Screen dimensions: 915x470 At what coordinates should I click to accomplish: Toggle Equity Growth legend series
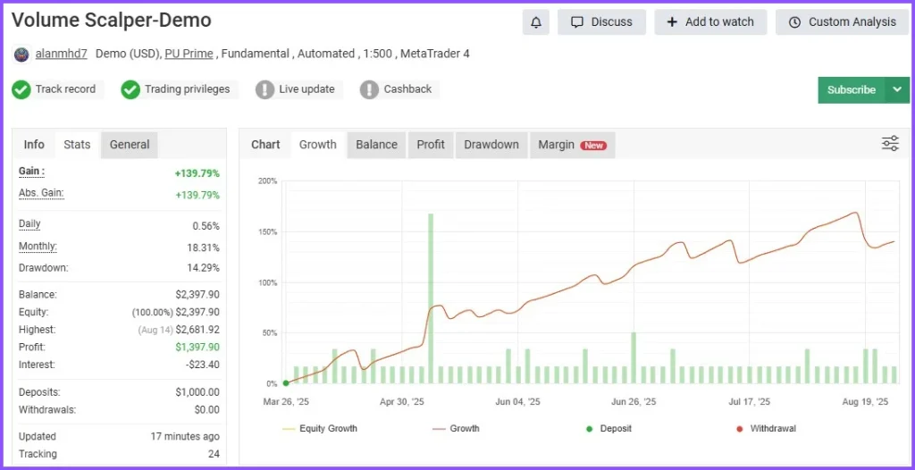point(320,429)
